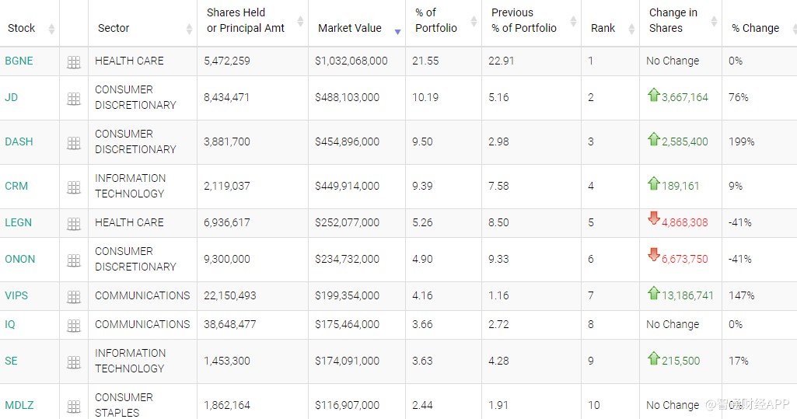Open the grid icon beside DASH

click(74, 143)
